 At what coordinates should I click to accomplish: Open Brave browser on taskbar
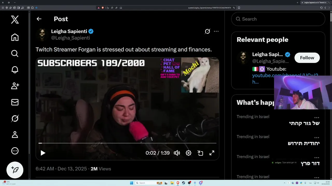coord(178,183)
